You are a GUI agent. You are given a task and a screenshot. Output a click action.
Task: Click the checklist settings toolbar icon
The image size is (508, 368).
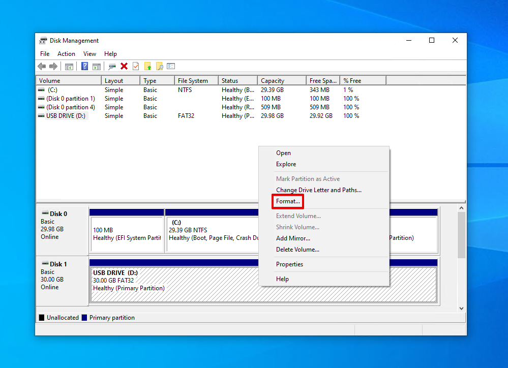171,67
